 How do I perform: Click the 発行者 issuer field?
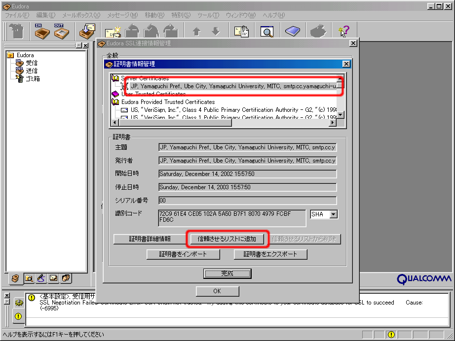(x=248, y=161)
